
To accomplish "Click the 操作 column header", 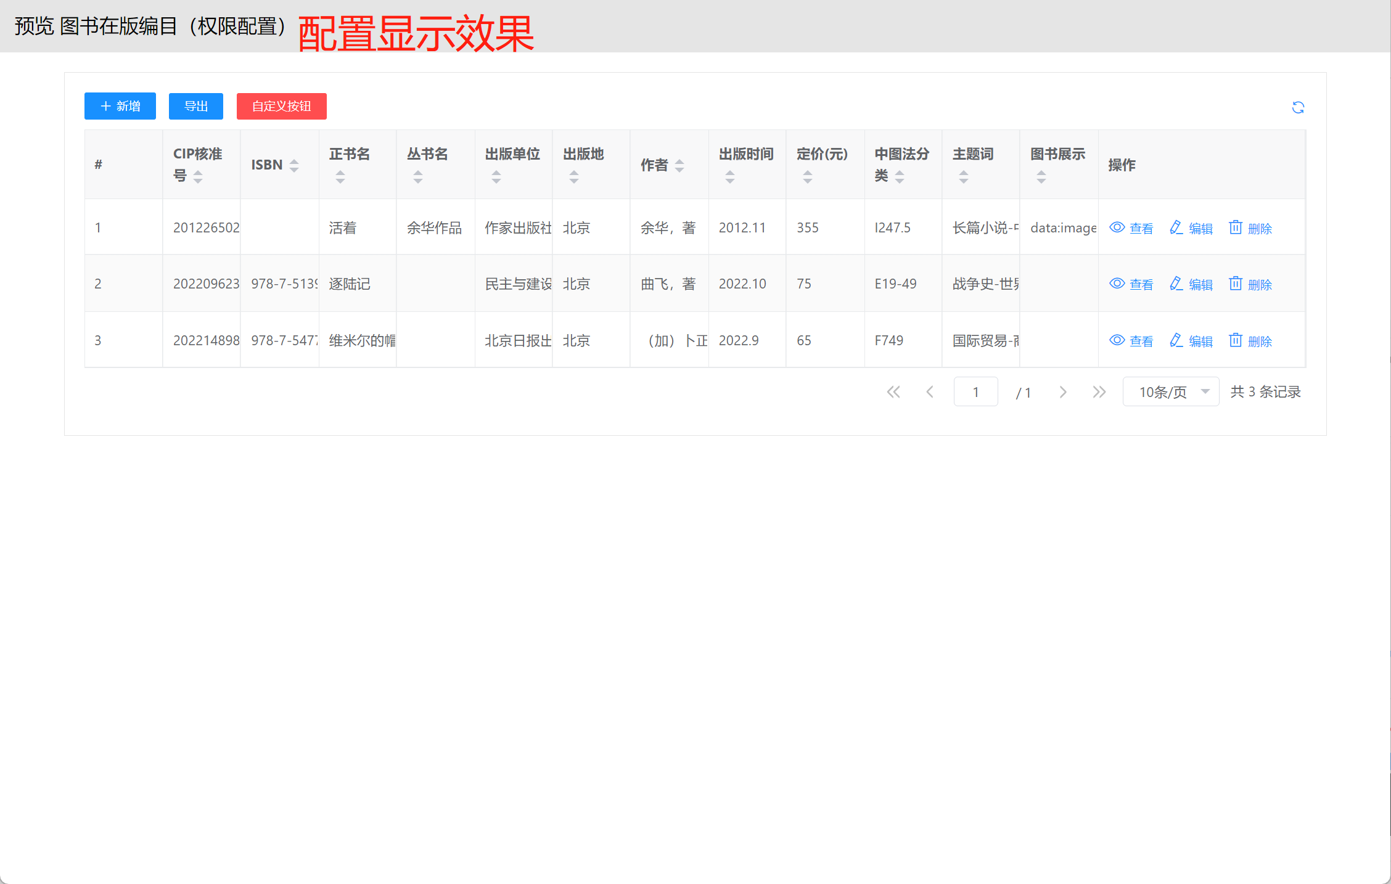I will [1122, 165].
